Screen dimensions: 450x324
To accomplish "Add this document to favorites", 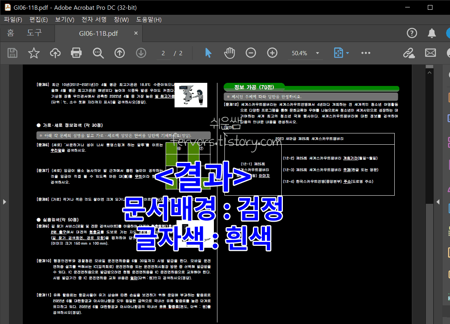I will [x=34, y=53].
